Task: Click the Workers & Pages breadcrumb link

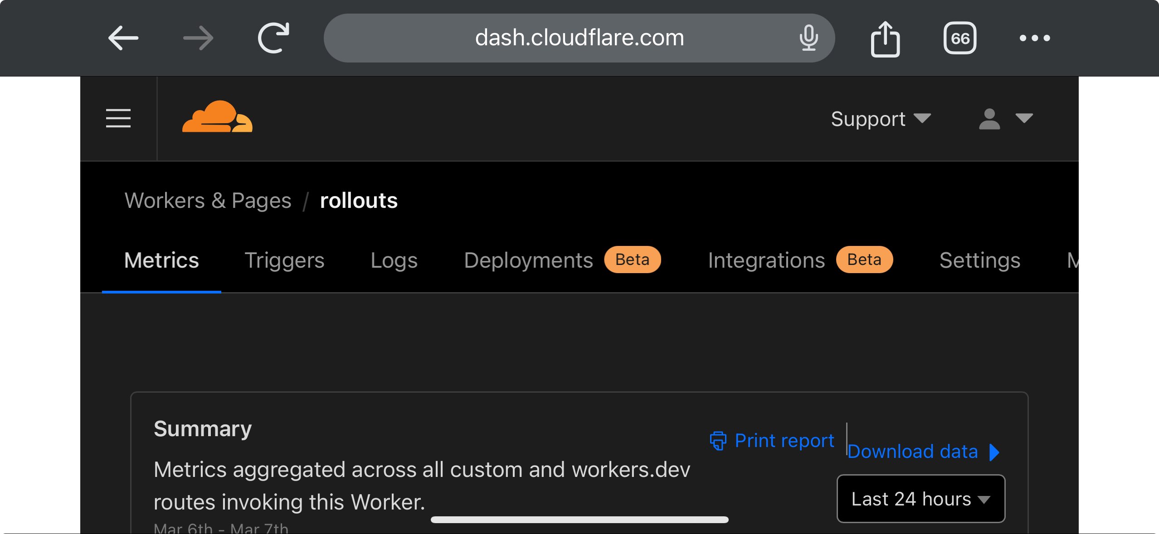Action: click(x=209, y=201)
